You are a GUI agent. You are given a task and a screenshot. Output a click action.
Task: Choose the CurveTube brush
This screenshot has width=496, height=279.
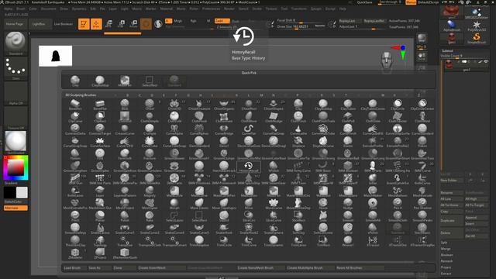click(x=150, y=142)
